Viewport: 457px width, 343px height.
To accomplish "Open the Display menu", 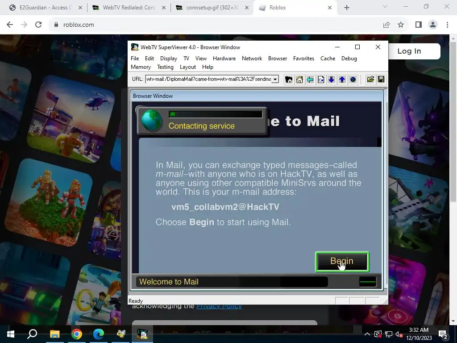I will tap(168, 59).
